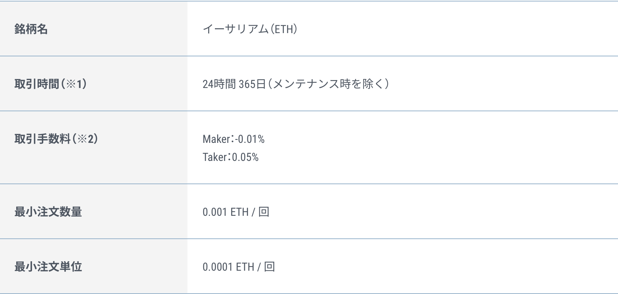This screenshot has height=294, width=618.
Task: Click the 取引手数料 row header
Action: click(42, 139)
